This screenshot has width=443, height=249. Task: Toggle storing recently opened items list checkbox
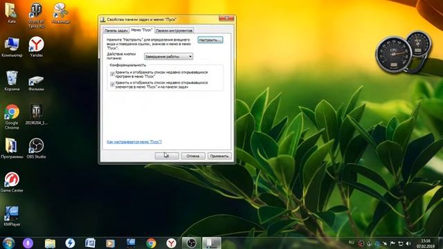click(112, 84)
